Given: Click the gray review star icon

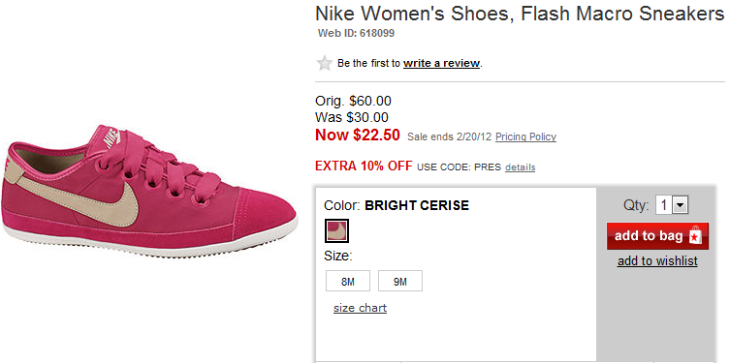Looking at the screenshot, I should (x=324, y=63).
